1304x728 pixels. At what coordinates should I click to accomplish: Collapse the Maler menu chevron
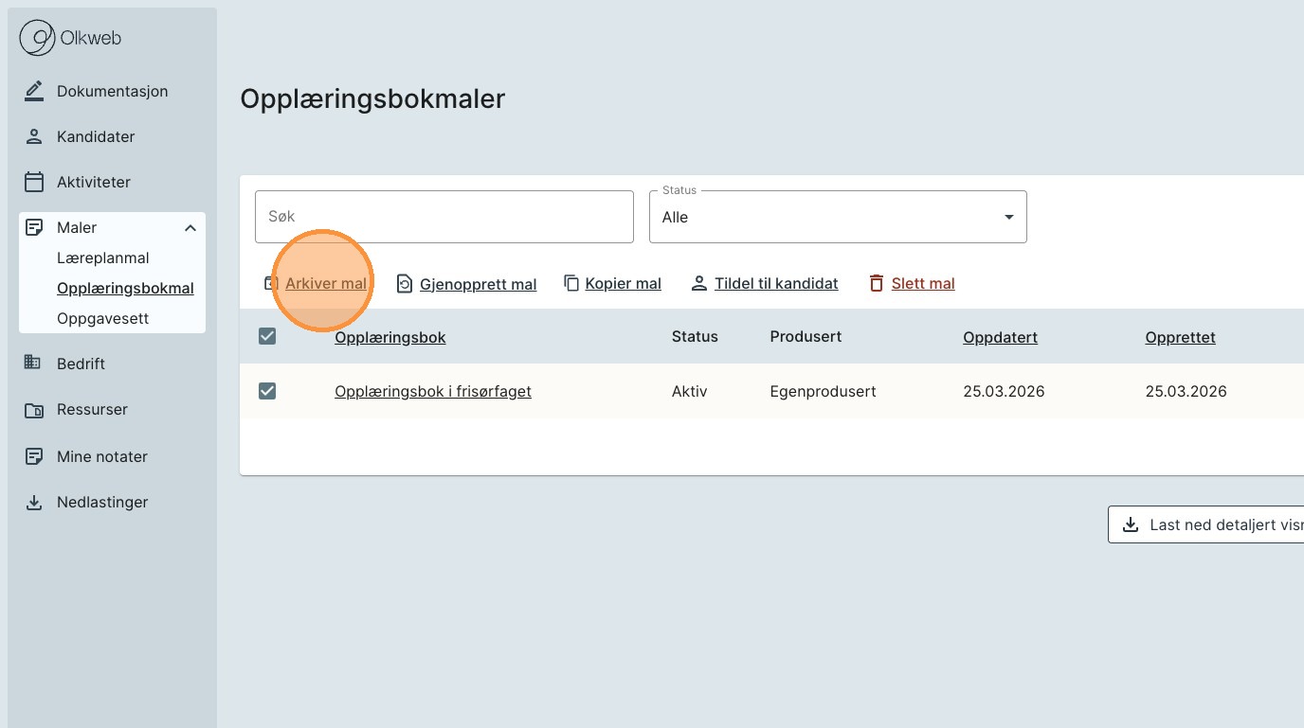(190, 228)
